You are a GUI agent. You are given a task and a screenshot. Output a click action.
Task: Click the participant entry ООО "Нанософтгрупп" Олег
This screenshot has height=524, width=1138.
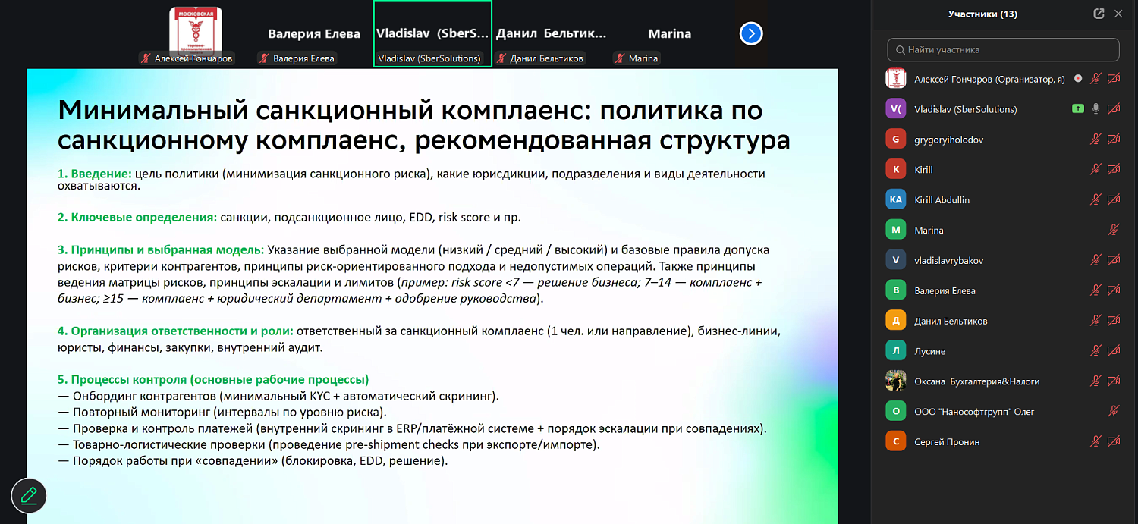tap(979, 410)
